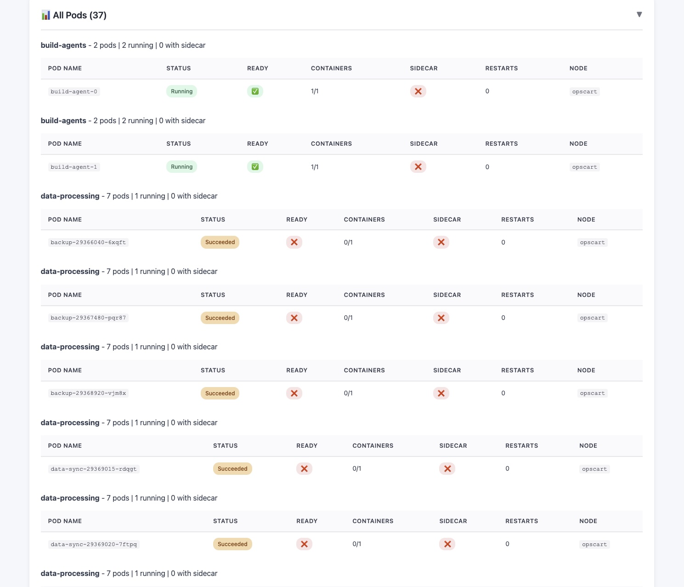The image size is (684, 587).
Task: Click the opscart node tag for backup-29368920-vjm8x
Action: tap(593, 393)
